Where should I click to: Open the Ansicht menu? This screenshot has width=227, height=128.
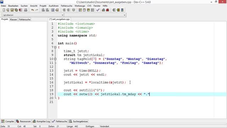[x=34, y=6]
